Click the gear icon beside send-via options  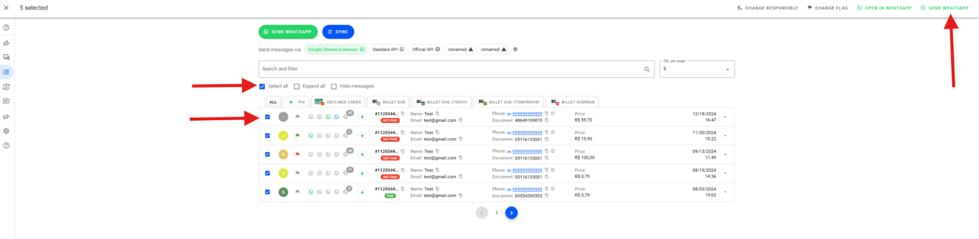(515, 49)
